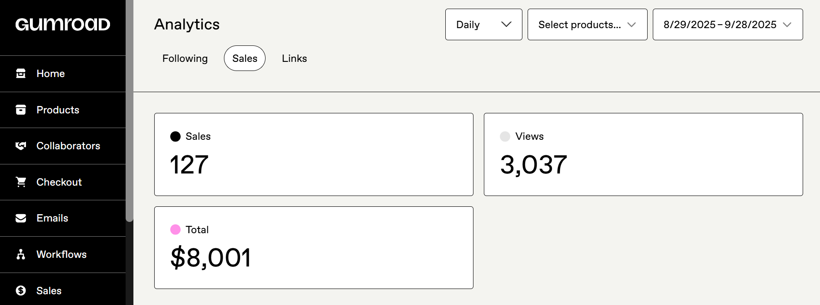This screenshot has height=305, width=820.
Task: Toggle the Sales series black dot
Action: [175, 137]
